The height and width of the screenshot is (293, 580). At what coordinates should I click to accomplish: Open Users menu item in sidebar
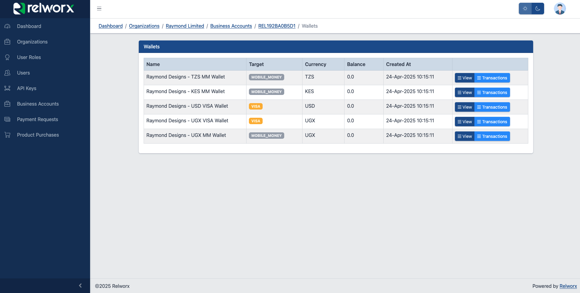point(45,73)
